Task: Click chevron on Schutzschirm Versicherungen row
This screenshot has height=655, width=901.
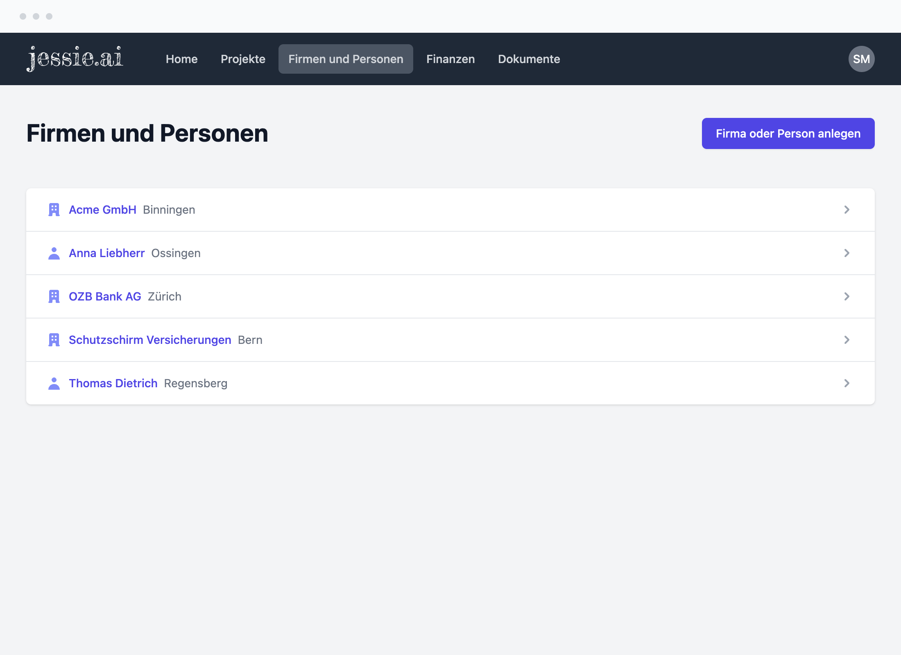Action: point(847,340)
